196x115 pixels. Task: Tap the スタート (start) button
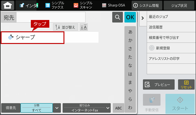point(180,104)
